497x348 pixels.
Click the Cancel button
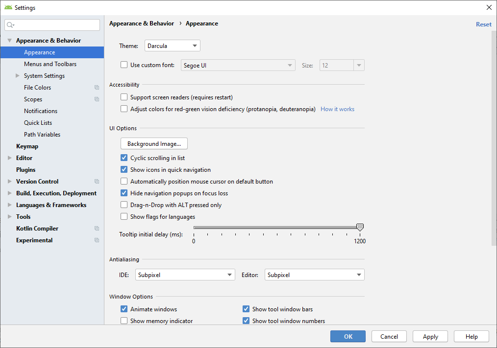tap(389, 336)
